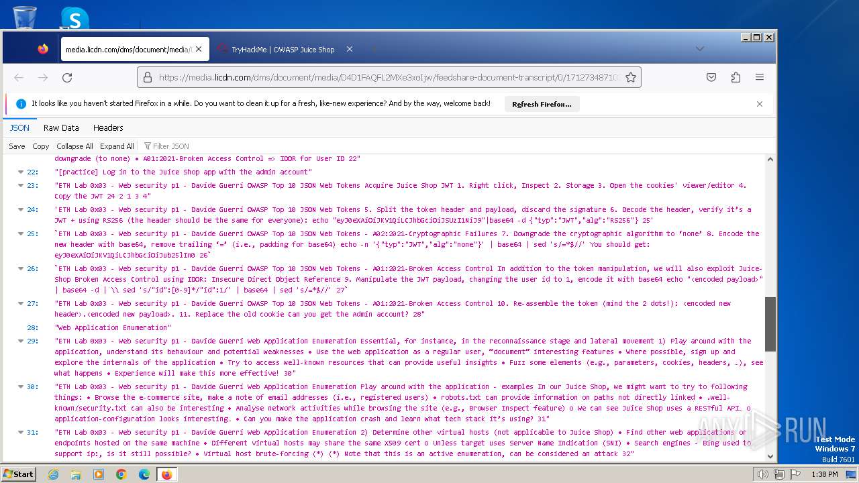This screenshot has width=859, height=483.
Task: Close the TryHackMe OWASP Juice Shop tab
Action: point(349,49)
